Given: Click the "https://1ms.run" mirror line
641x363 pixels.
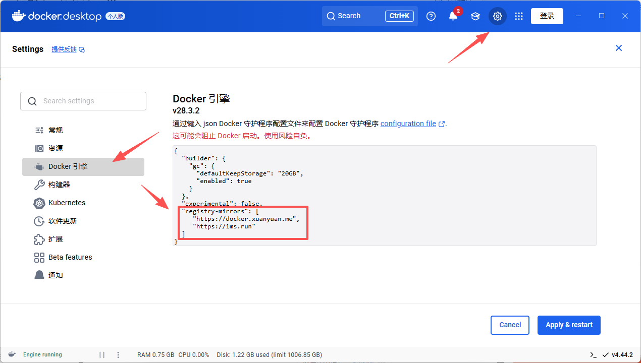Looking at the screenshot, I should tap(224, 226).
